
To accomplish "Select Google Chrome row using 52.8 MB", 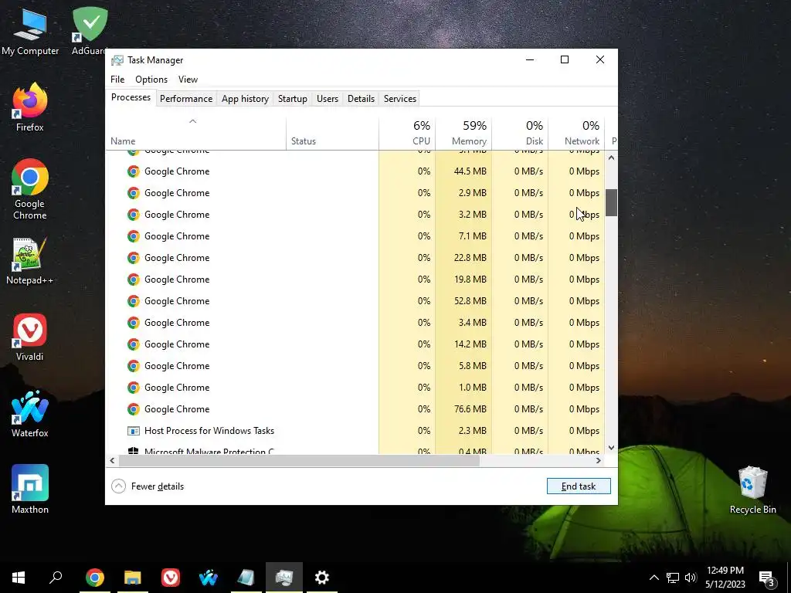I will 355,301.
